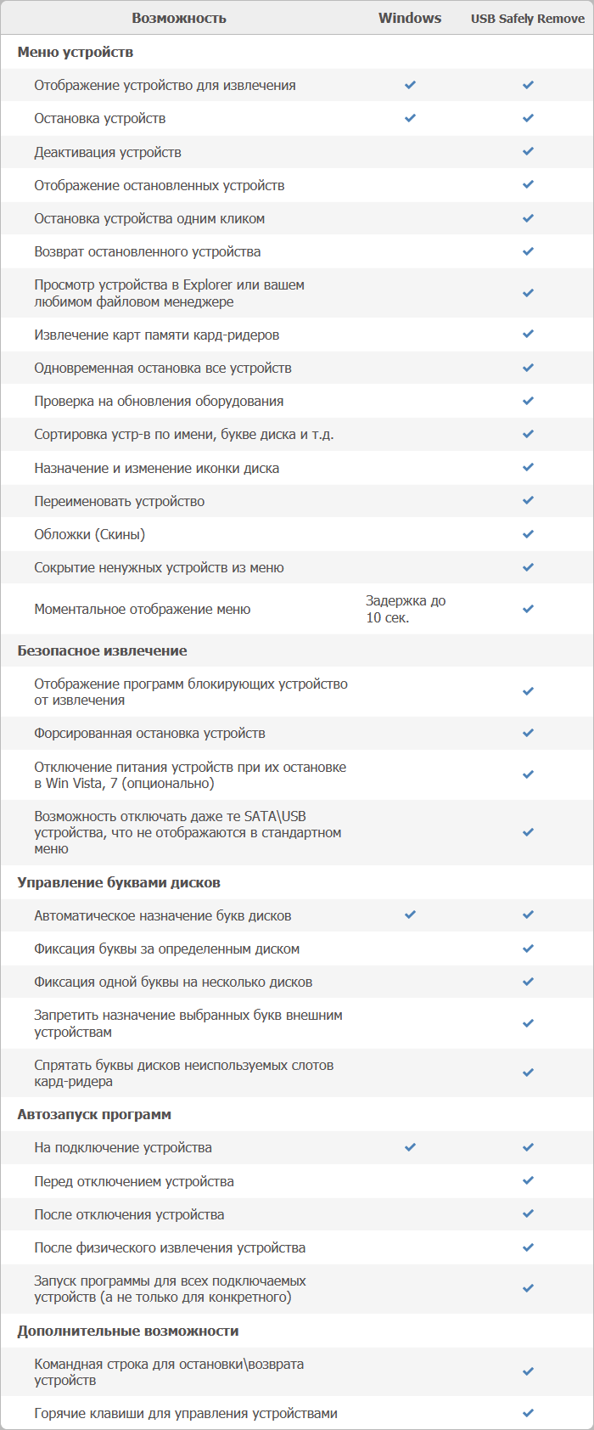Click the Задержка до 10 сек. text

click(405, 609)
